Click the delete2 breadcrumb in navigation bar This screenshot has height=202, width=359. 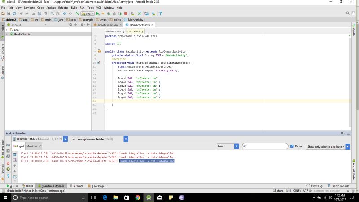tap(9, 20)
